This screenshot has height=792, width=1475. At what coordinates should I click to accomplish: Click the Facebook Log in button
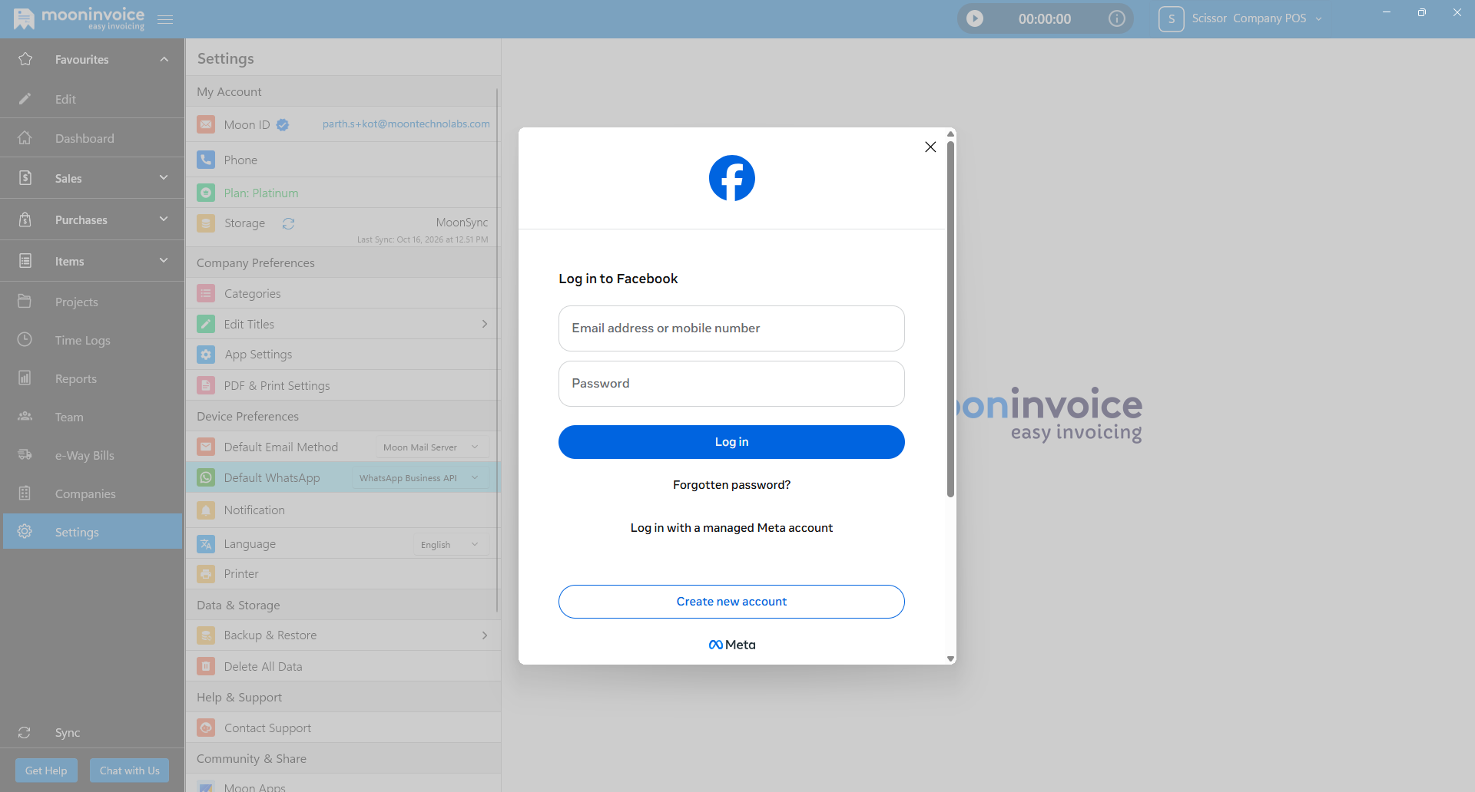[731, 442]
